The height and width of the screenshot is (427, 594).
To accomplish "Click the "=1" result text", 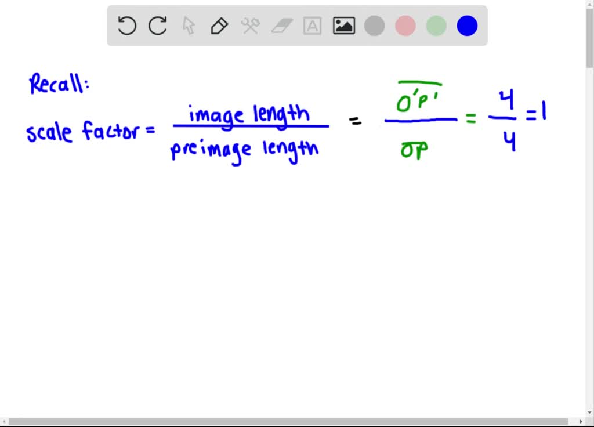I will [x=536, y=112].
